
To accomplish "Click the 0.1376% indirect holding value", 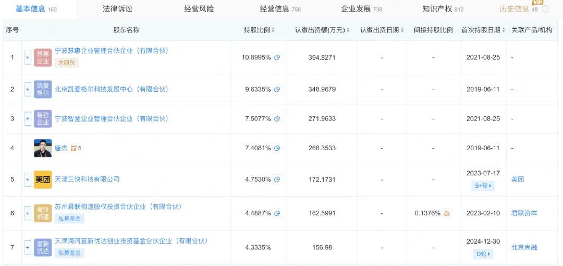I will pos(427,213).
